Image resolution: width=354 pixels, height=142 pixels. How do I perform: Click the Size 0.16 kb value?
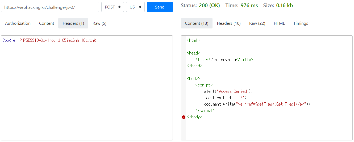coord(285,6)
